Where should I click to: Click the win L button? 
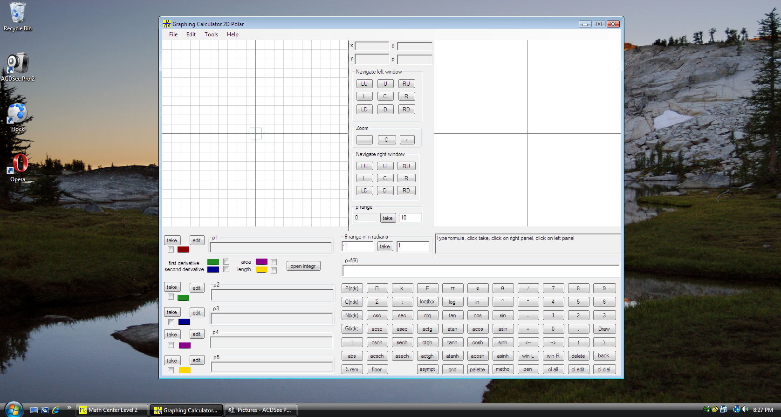tap(528, 356)
